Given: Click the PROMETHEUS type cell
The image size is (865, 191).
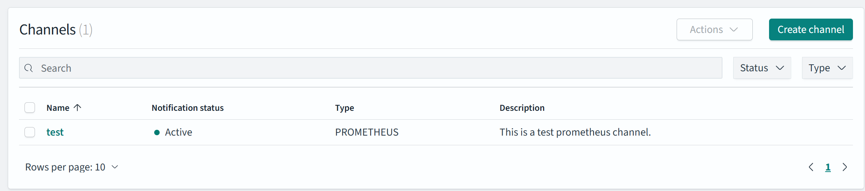Looking at the screenshot, I should (367, 132).
